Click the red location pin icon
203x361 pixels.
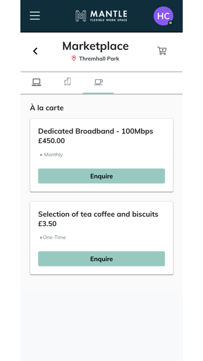coord(74,59)
